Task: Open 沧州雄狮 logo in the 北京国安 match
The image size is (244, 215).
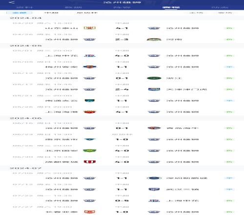Action: pyautogui.click(x=154, y=150)
